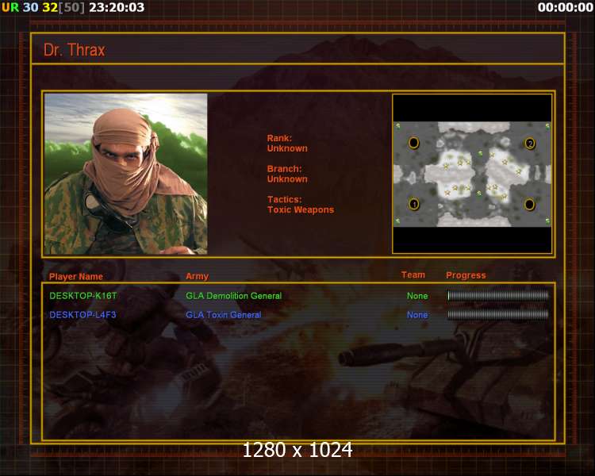Click the DESKTOP-L4F3 loading progress bar
This screenshot has width=595, height=476.
pos(498,314)
